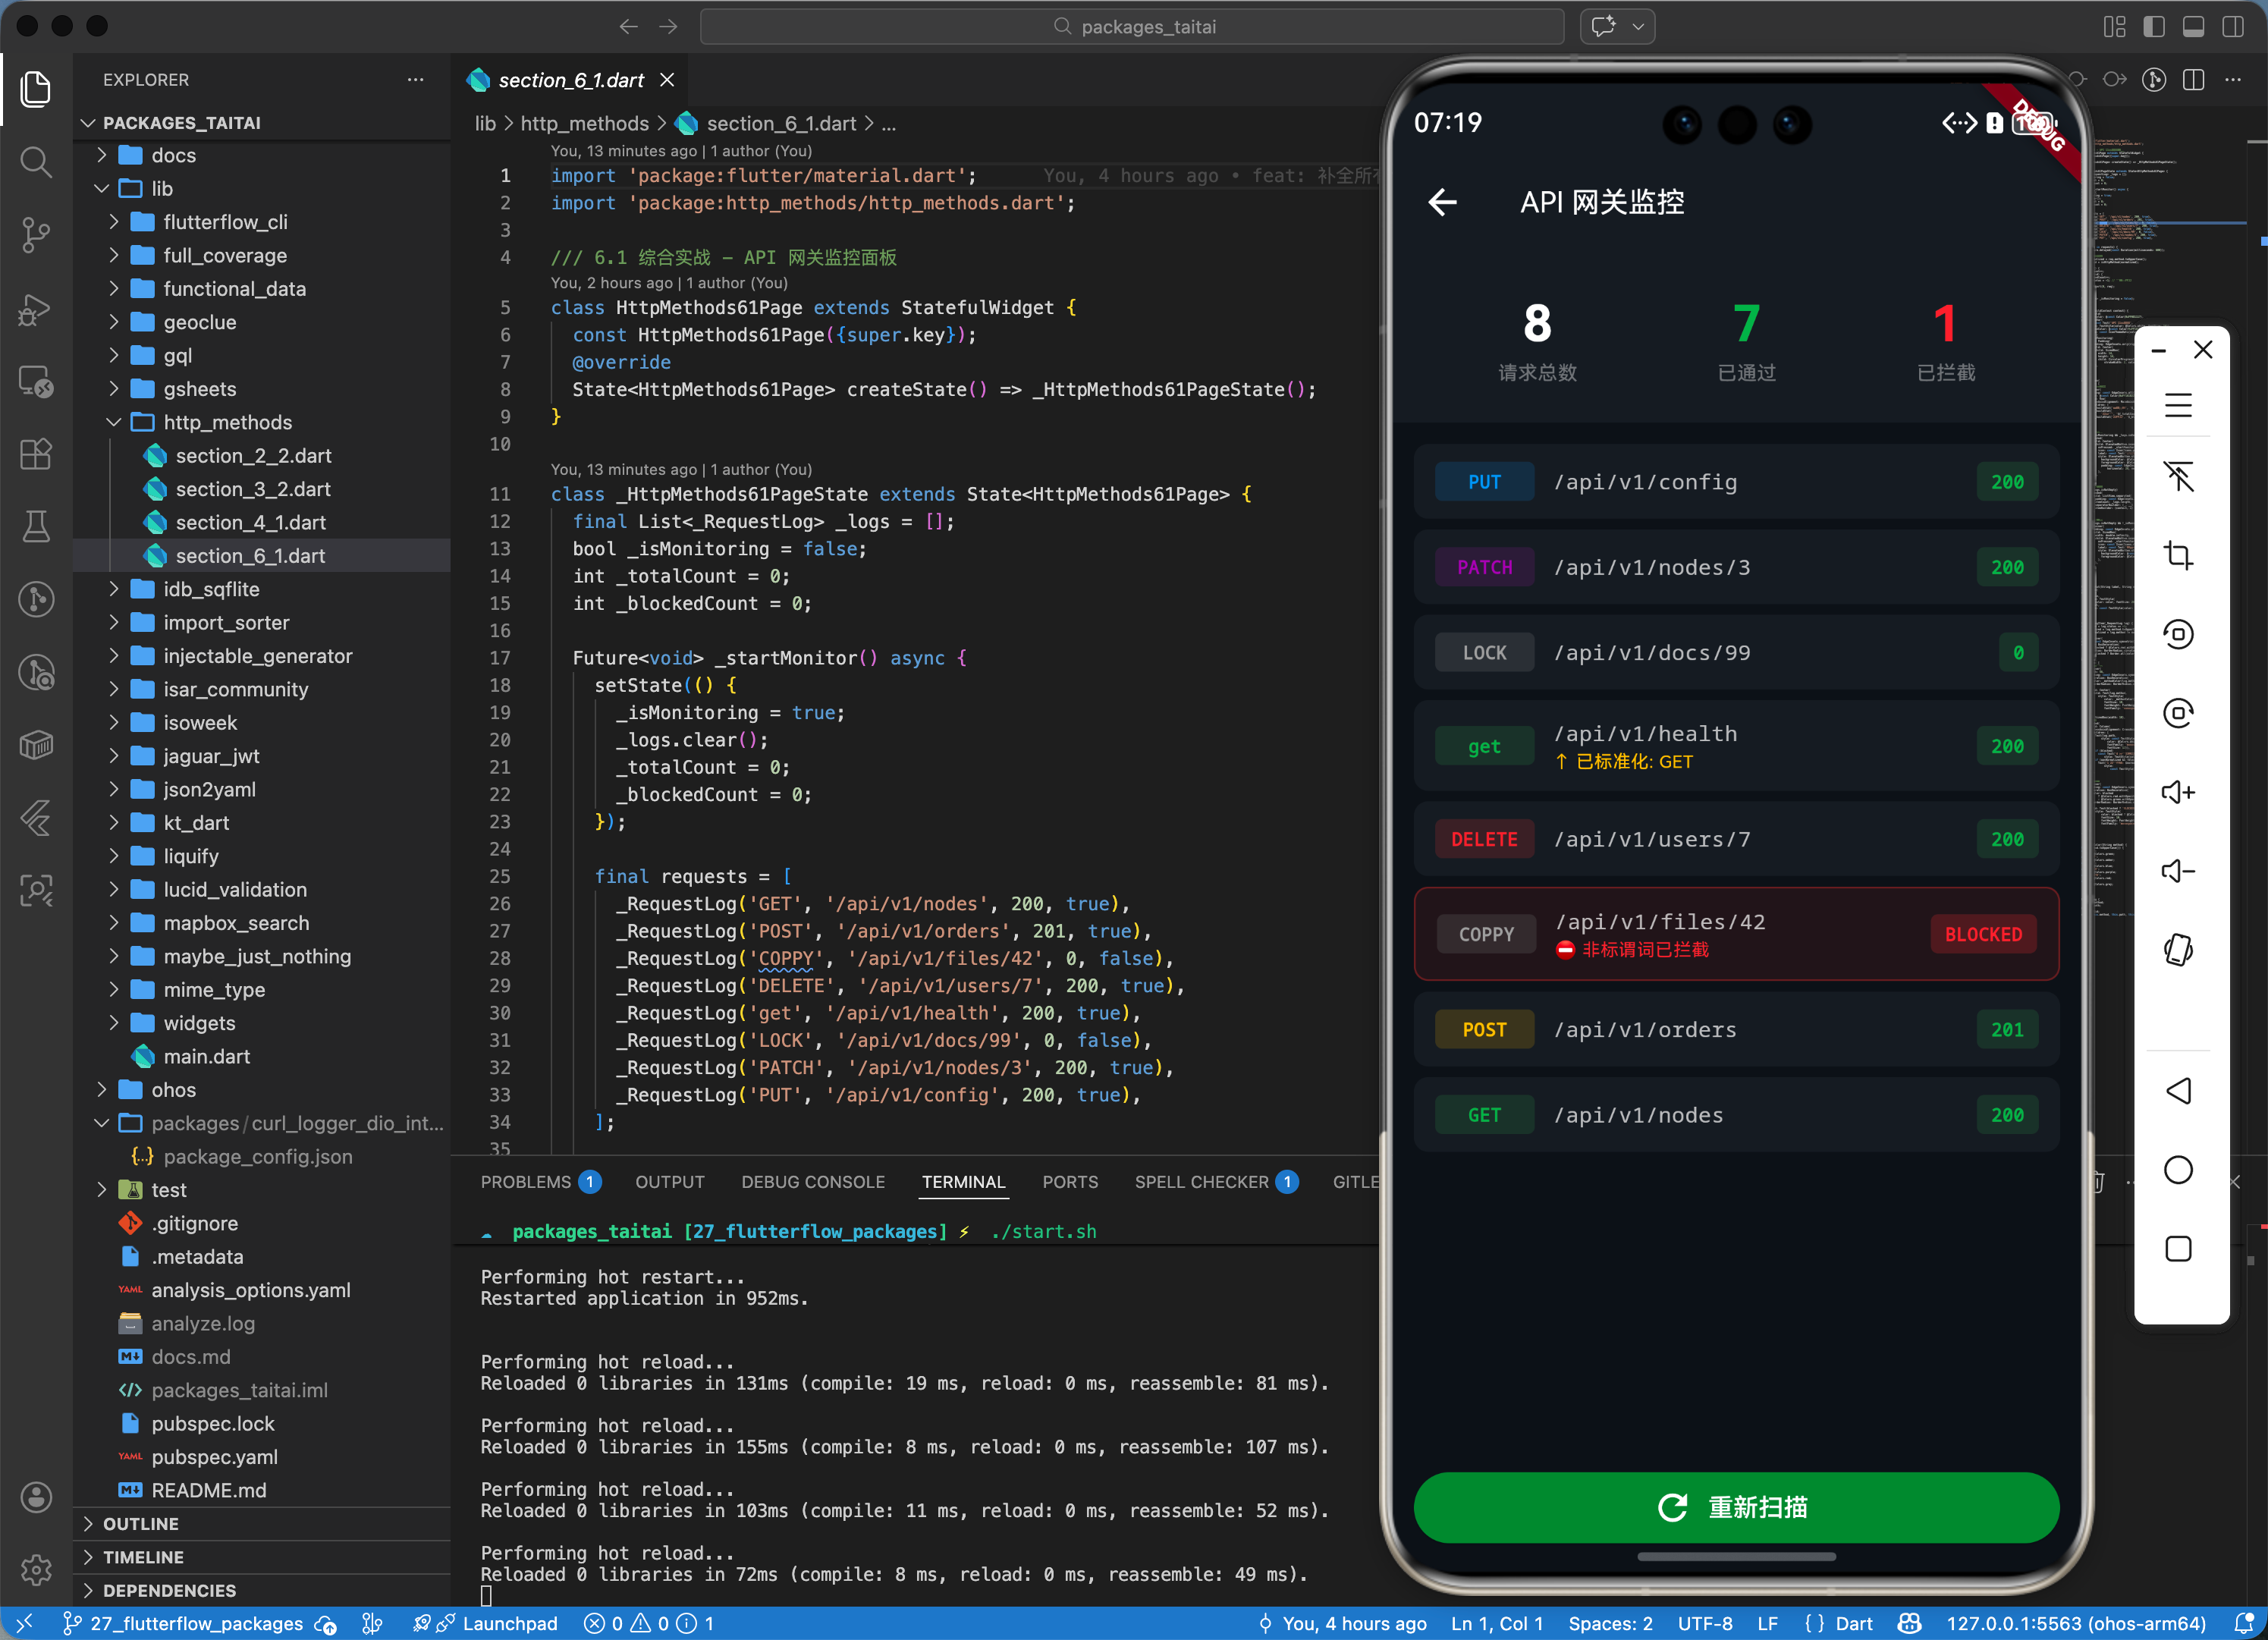This screenshot has height=1640, width=2268.
Task: Expand the flutterflow_cli folder
Action: 225,222
